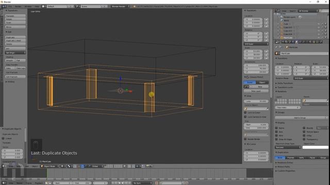This screenshot has height=185, width=330.
Task: Lock the Scale X value in the N panel
Action: tap(267, 51)
